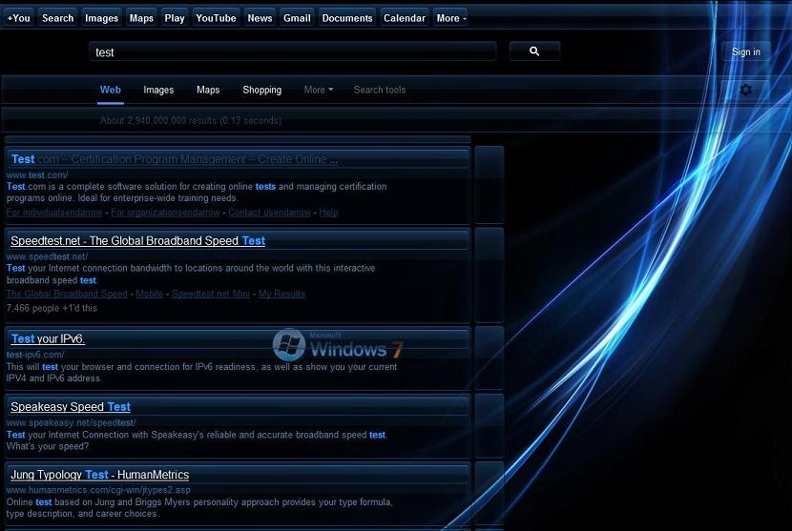Image resolution: width=792 pixels, height=531 pixels.
Task: Click the www.speedtest.net/ URL text
Action: tap(47, 256)
